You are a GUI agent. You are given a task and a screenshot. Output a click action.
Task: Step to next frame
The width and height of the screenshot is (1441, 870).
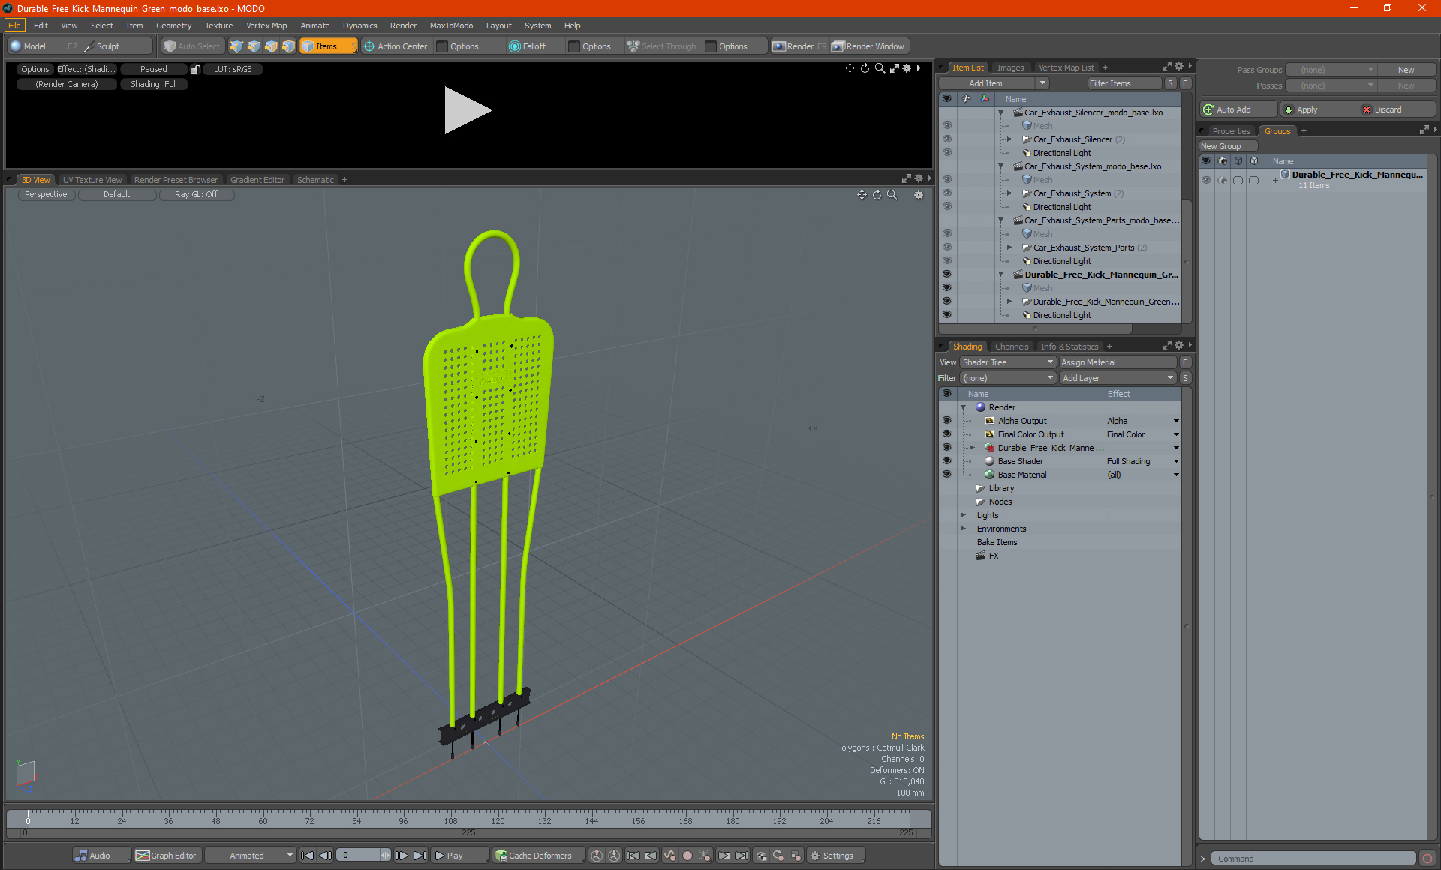tap(402, 856)
